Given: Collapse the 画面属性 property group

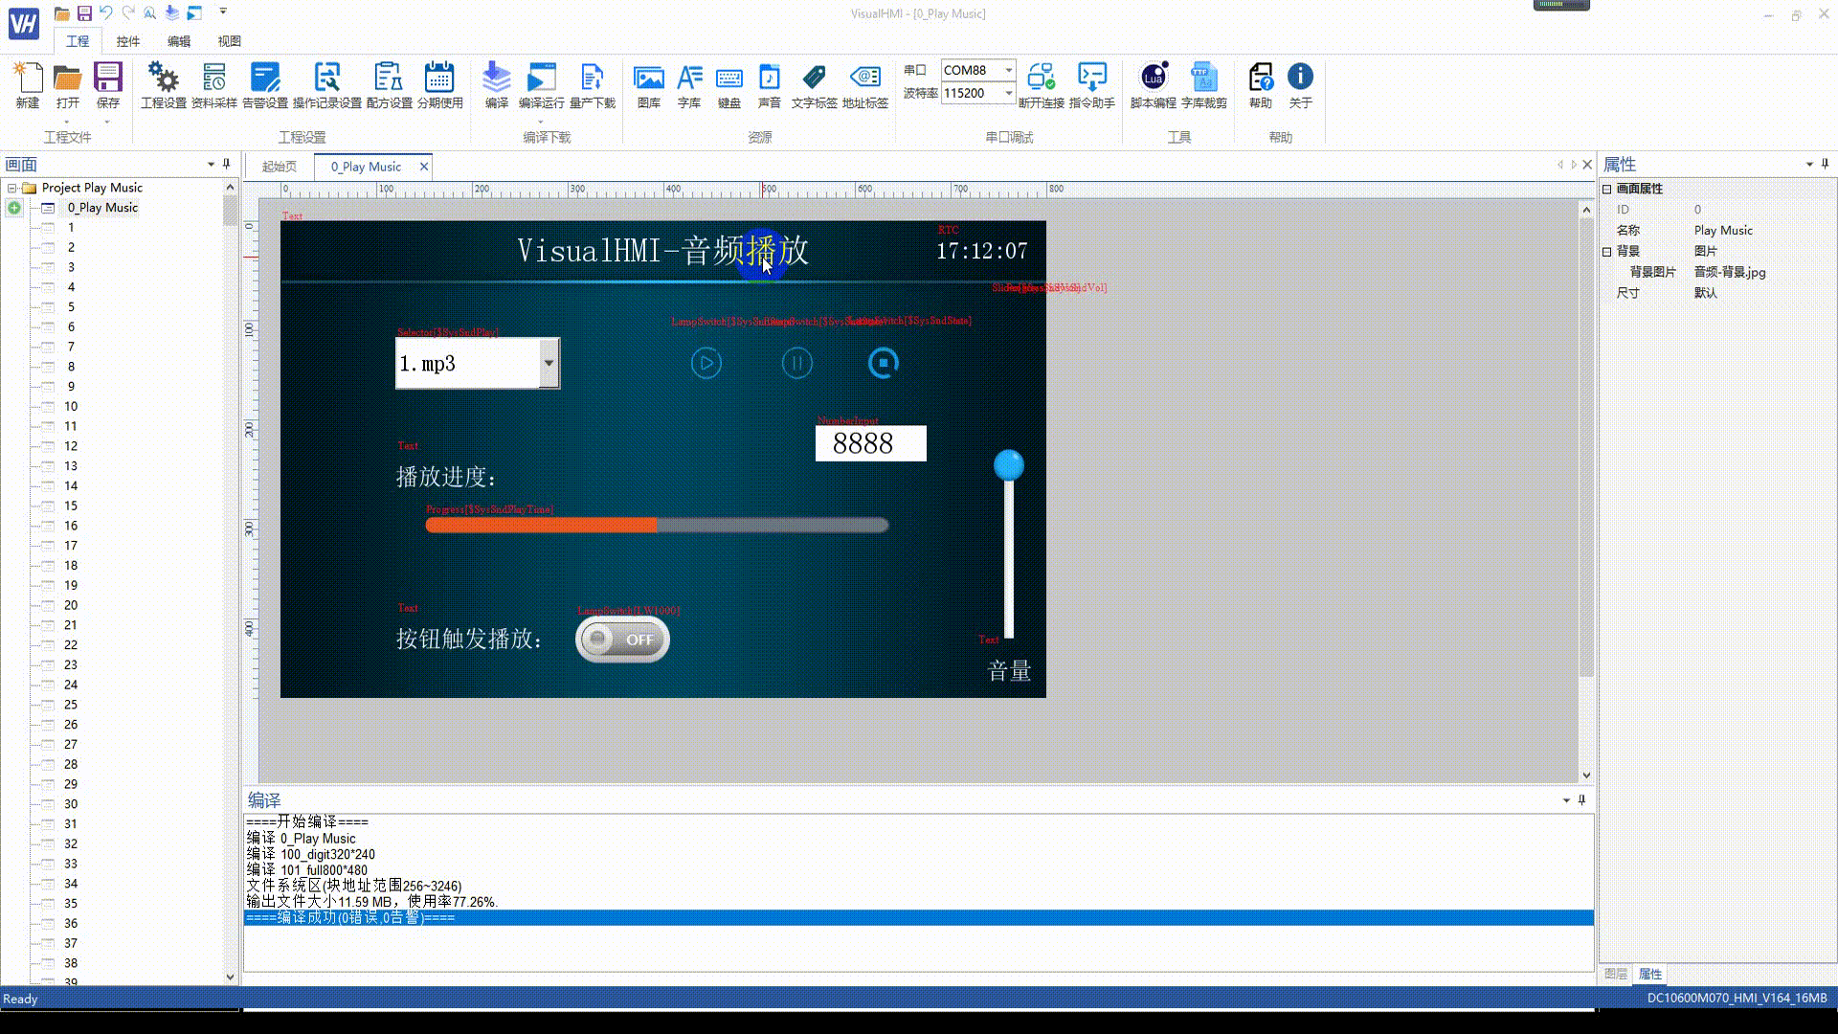Looking at the screenshot, I should tap(1607, 189).
